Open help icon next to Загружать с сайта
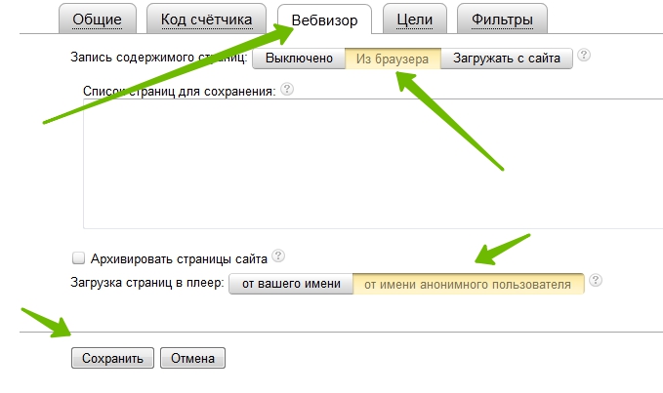The image size is (663, 393). pyautogui.click(x=584, y=55)
